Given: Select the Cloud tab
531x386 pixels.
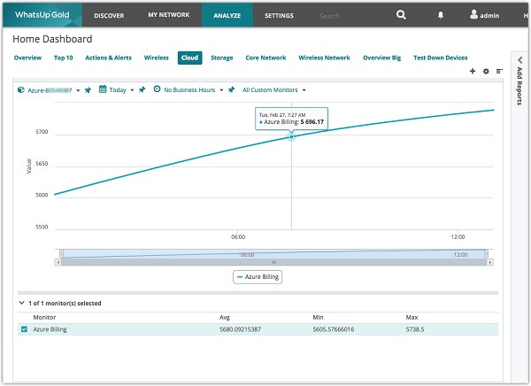Looking at the screenshot, I should click(x=189, y=58).
